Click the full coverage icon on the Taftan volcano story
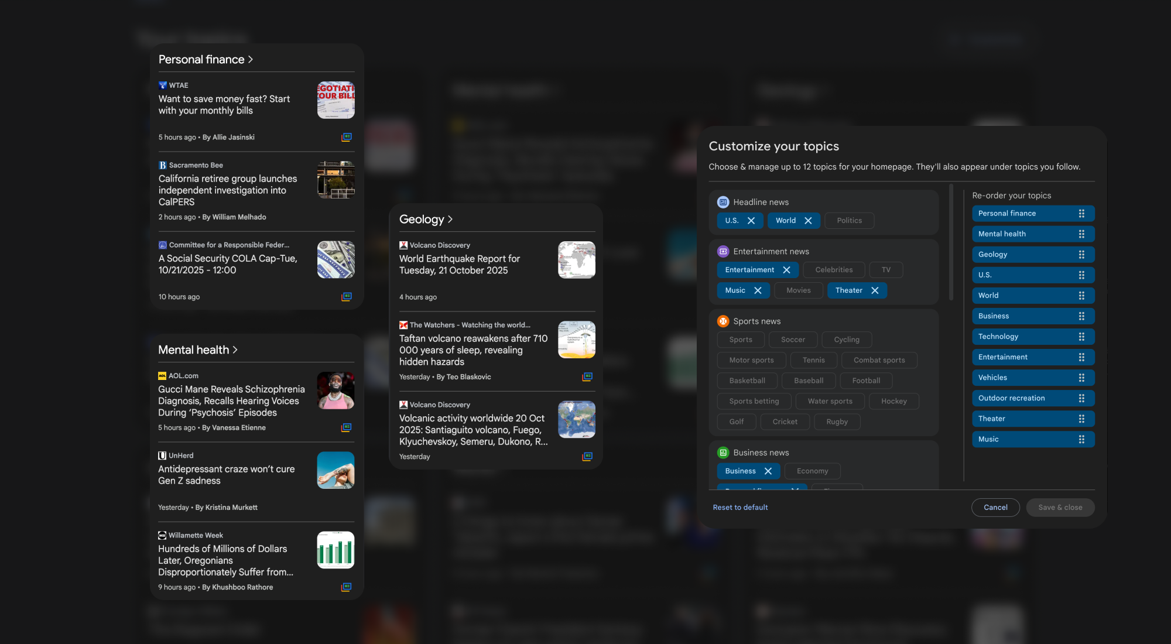This screenshot has height=644, width=1171. click(x=587, y=377)
